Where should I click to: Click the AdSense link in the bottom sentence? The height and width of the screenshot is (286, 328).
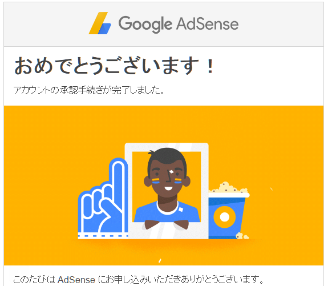[76, 280]
